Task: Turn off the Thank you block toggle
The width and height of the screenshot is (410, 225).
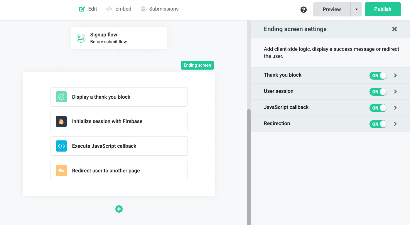Action: tap(378, 75)
